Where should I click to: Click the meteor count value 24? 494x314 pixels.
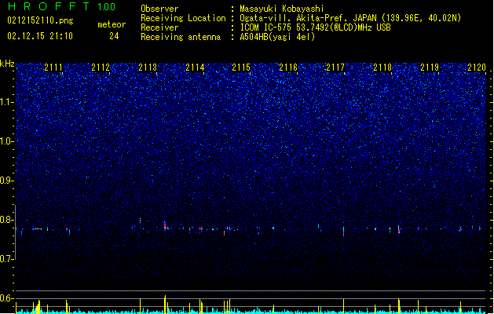pyautogui.click(x=114, y=36)
